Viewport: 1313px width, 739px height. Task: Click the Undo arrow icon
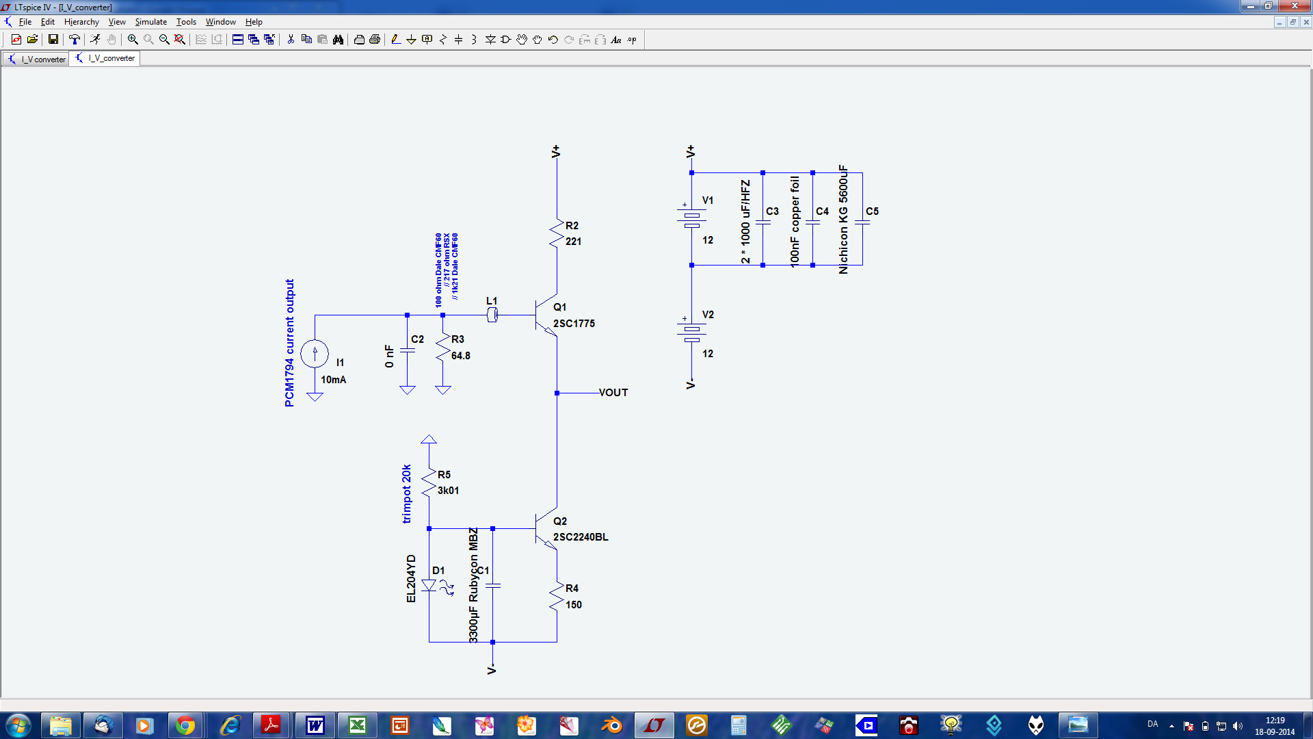pyautogui.click(x=553, y=40)
